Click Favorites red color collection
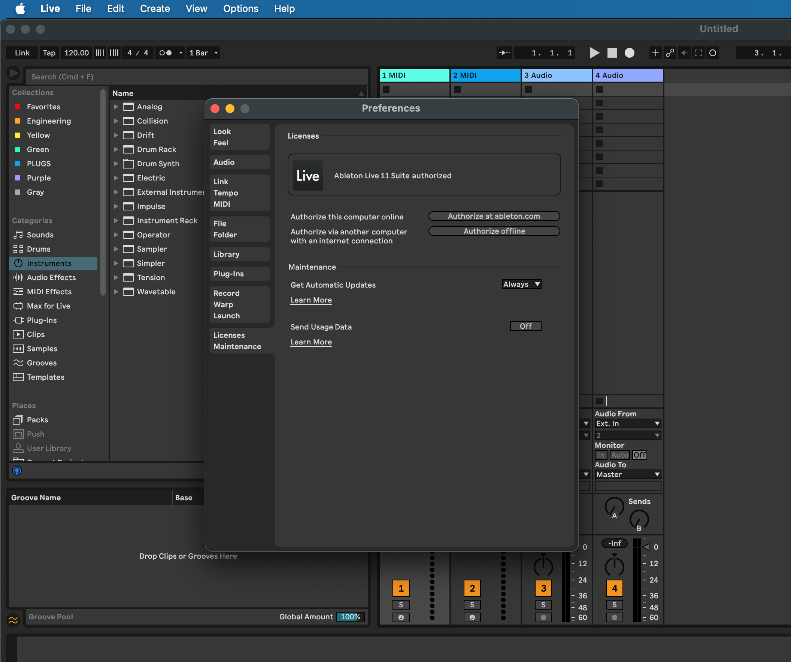The height and width of the screenshot is (662, 791). pos(37,107)
